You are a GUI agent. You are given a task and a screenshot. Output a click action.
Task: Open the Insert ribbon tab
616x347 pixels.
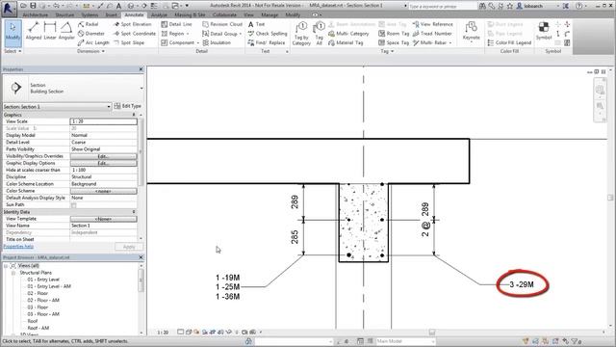pyautogui.click(x=112, y=15)
